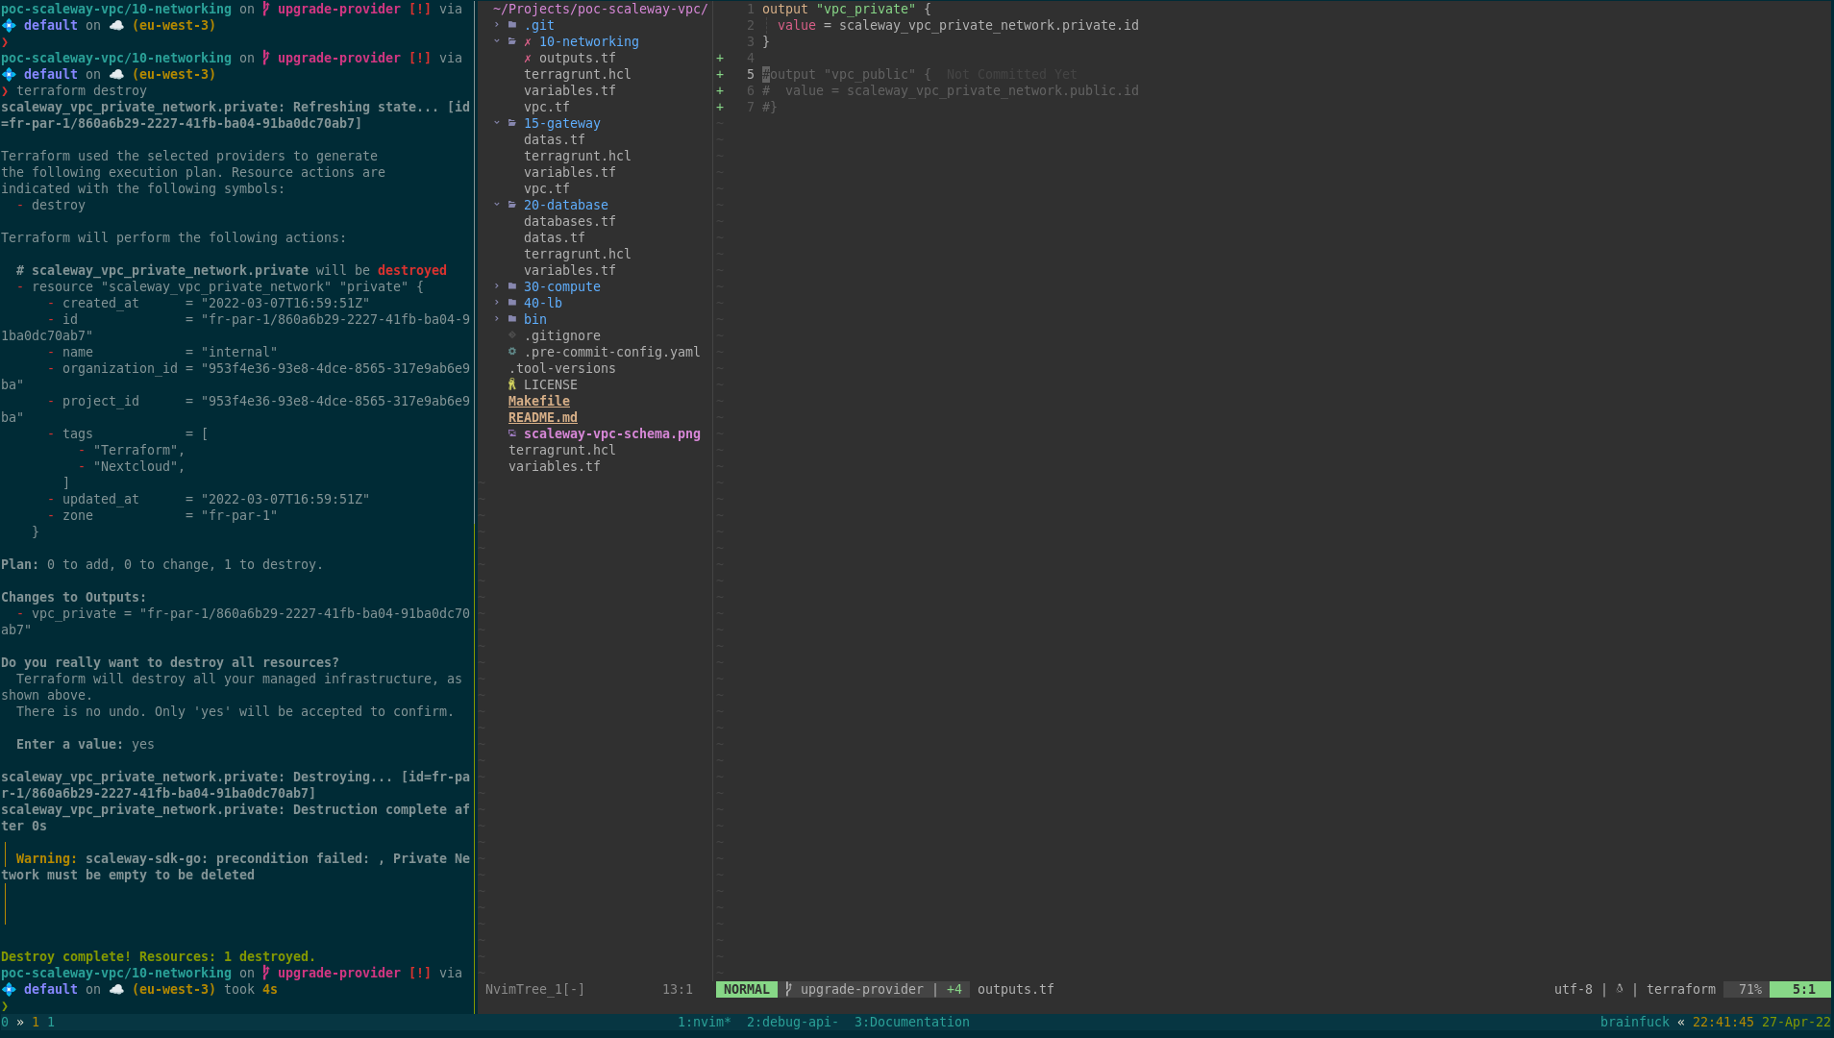This screenshot has height=1038, width=1834.
Task: Click the key icon next to LICENSE
Action: [x=512, y=384]
